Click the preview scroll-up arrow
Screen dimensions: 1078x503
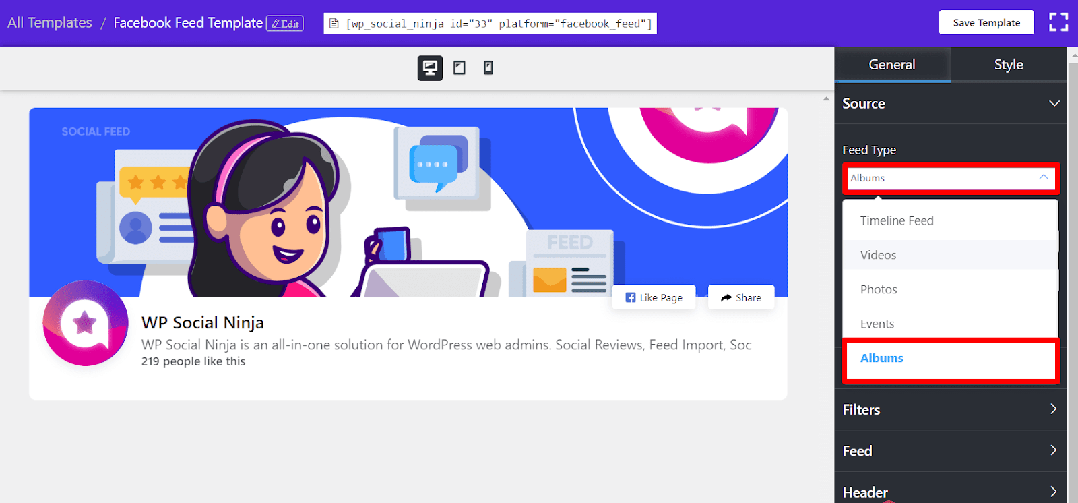826,99
